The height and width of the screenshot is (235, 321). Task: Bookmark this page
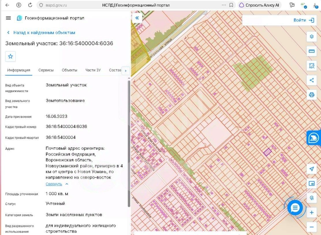pos(231,5)
